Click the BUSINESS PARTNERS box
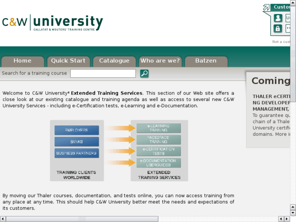 [77, 153]
